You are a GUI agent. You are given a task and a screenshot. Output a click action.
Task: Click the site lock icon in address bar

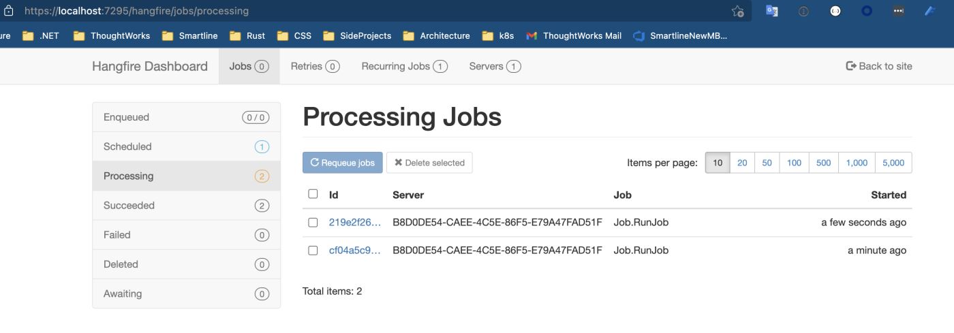click(9, 11)
